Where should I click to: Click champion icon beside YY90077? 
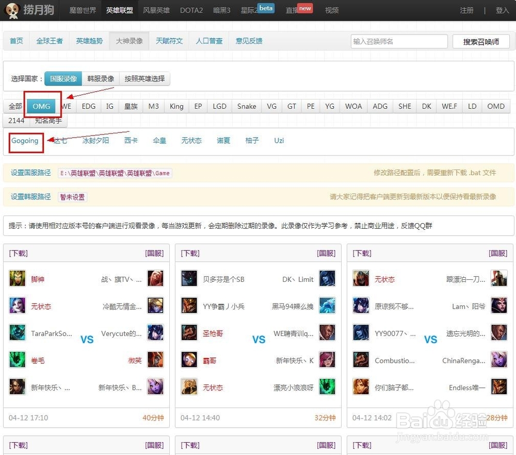pyautogui.click(x=361, y=332)
